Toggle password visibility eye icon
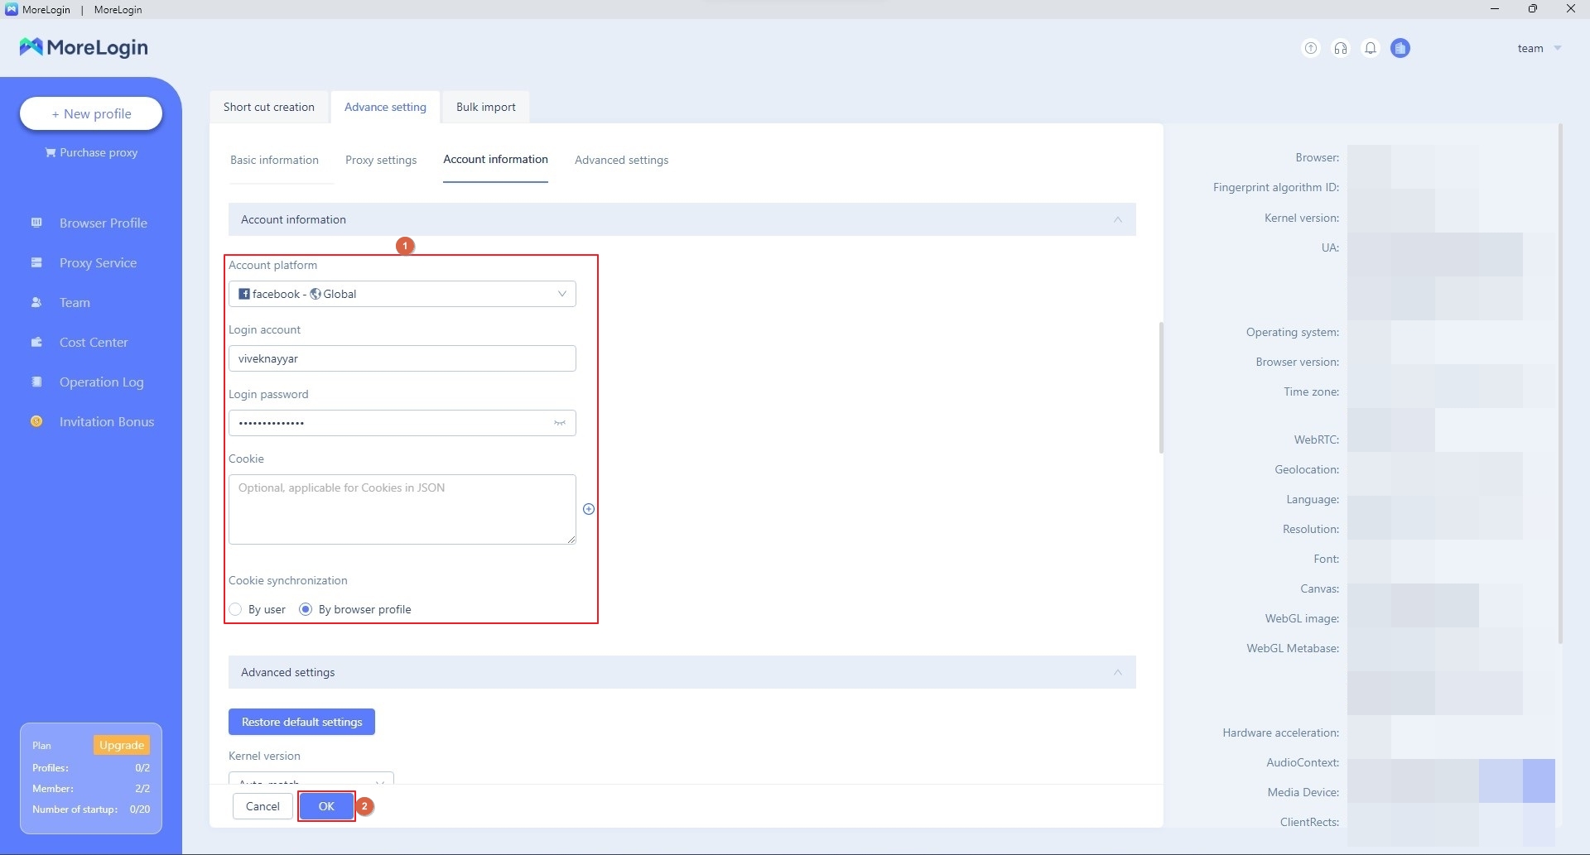1590x855 pixels. (x=560, y=423)
